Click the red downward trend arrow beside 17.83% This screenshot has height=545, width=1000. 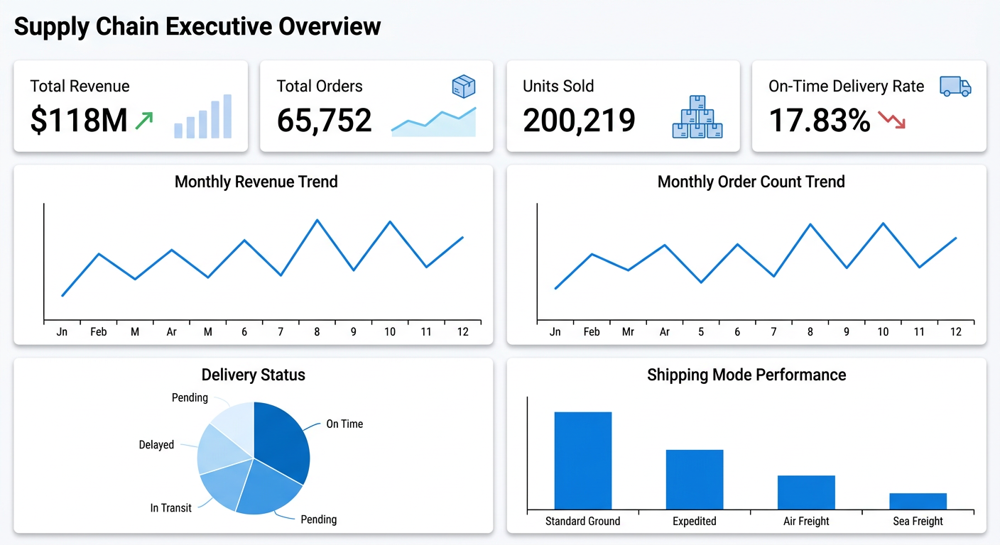[x=892, y=120]
